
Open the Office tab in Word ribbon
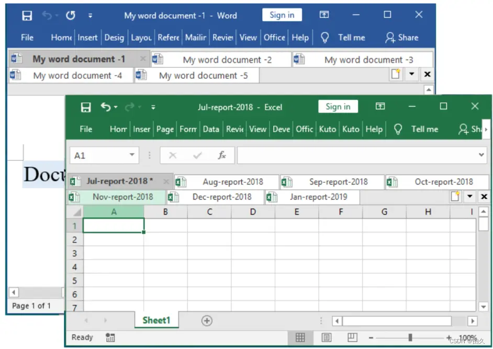coord(274,38)
